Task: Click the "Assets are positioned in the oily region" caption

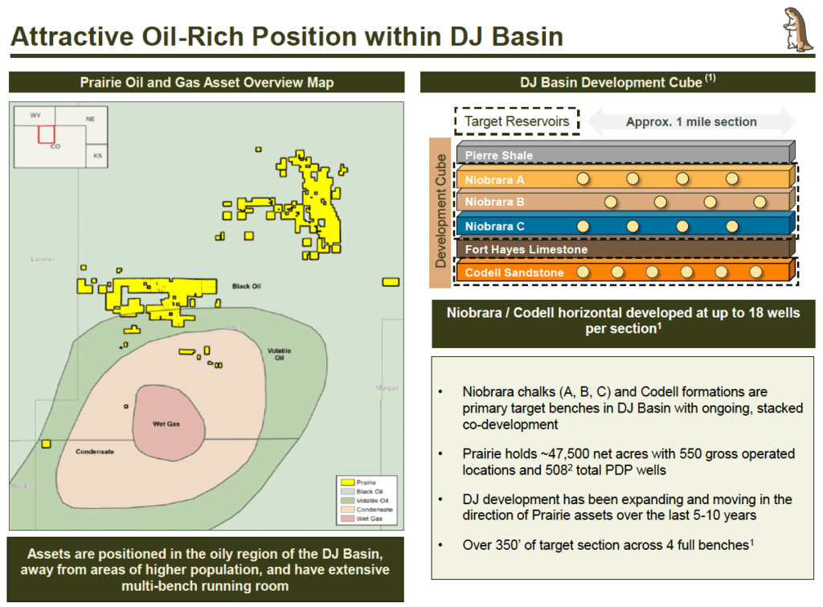Action: 205,570
